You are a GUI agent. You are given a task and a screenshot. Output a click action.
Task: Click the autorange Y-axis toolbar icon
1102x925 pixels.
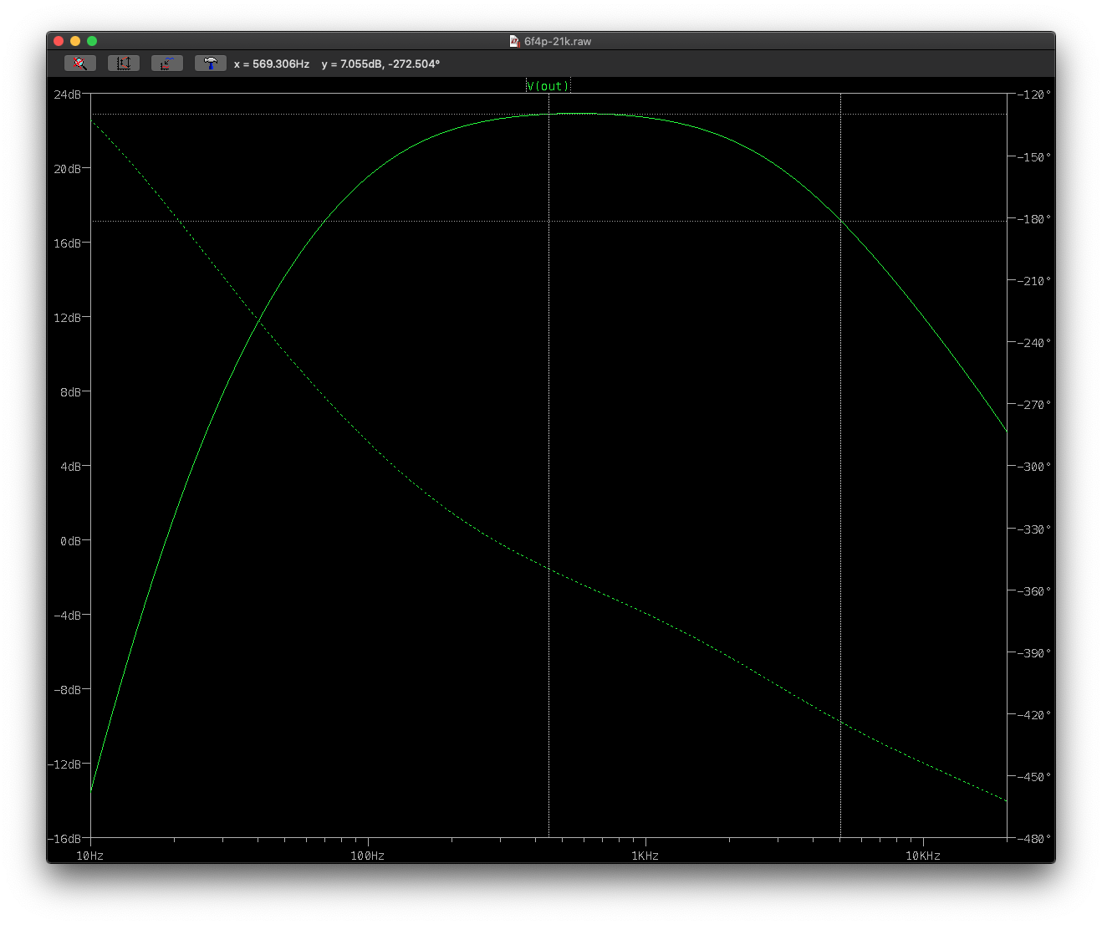(124, 64)
